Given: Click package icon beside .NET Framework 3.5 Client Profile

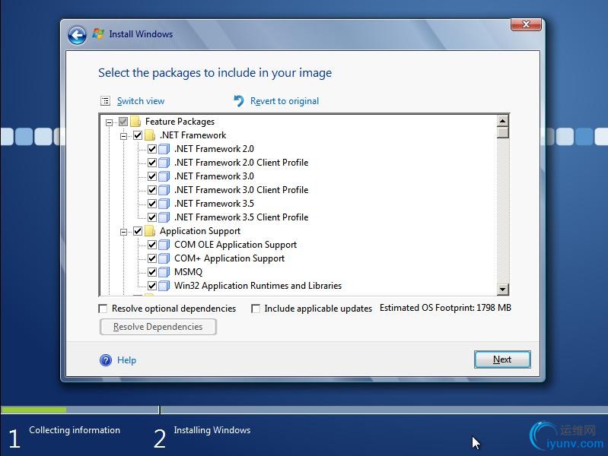Looking at the screenshot, I should tap(164, 217).
